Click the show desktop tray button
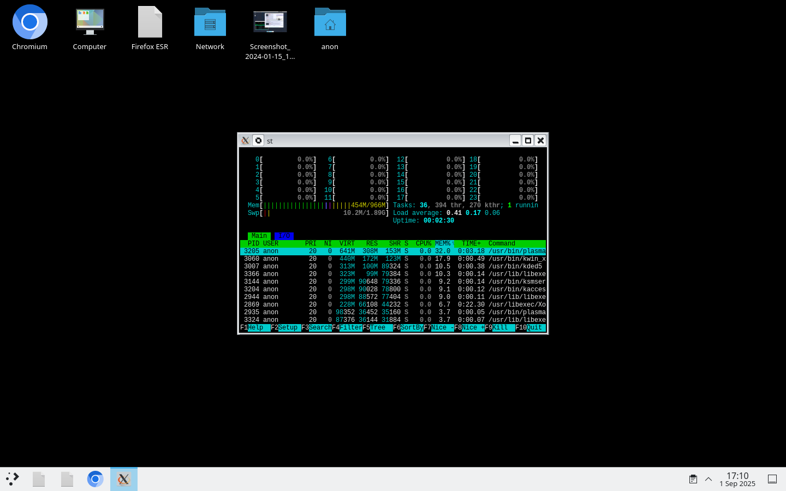The width and height of the screenshot is (786, 491). pyautogui.click(x=772, y=479)
